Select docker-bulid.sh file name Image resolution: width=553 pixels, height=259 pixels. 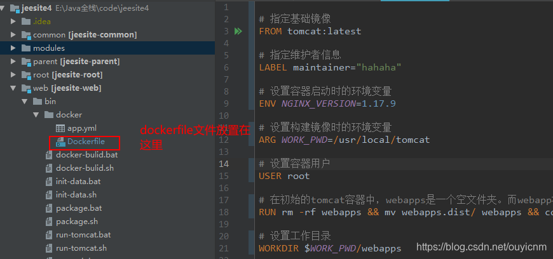pyautogui.click(x=85, y=168)
